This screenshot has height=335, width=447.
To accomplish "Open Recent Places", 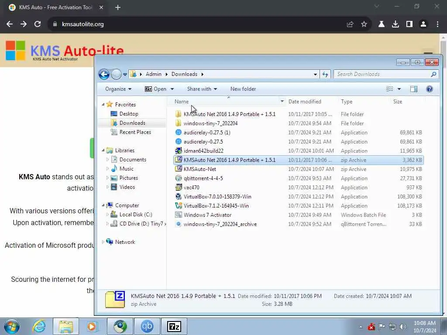I will [x=135, y=132].
